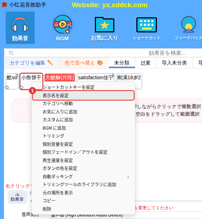The image size is (202, 219).
Task: Switch to the 未分類 tab
Action: click(122, 63)
